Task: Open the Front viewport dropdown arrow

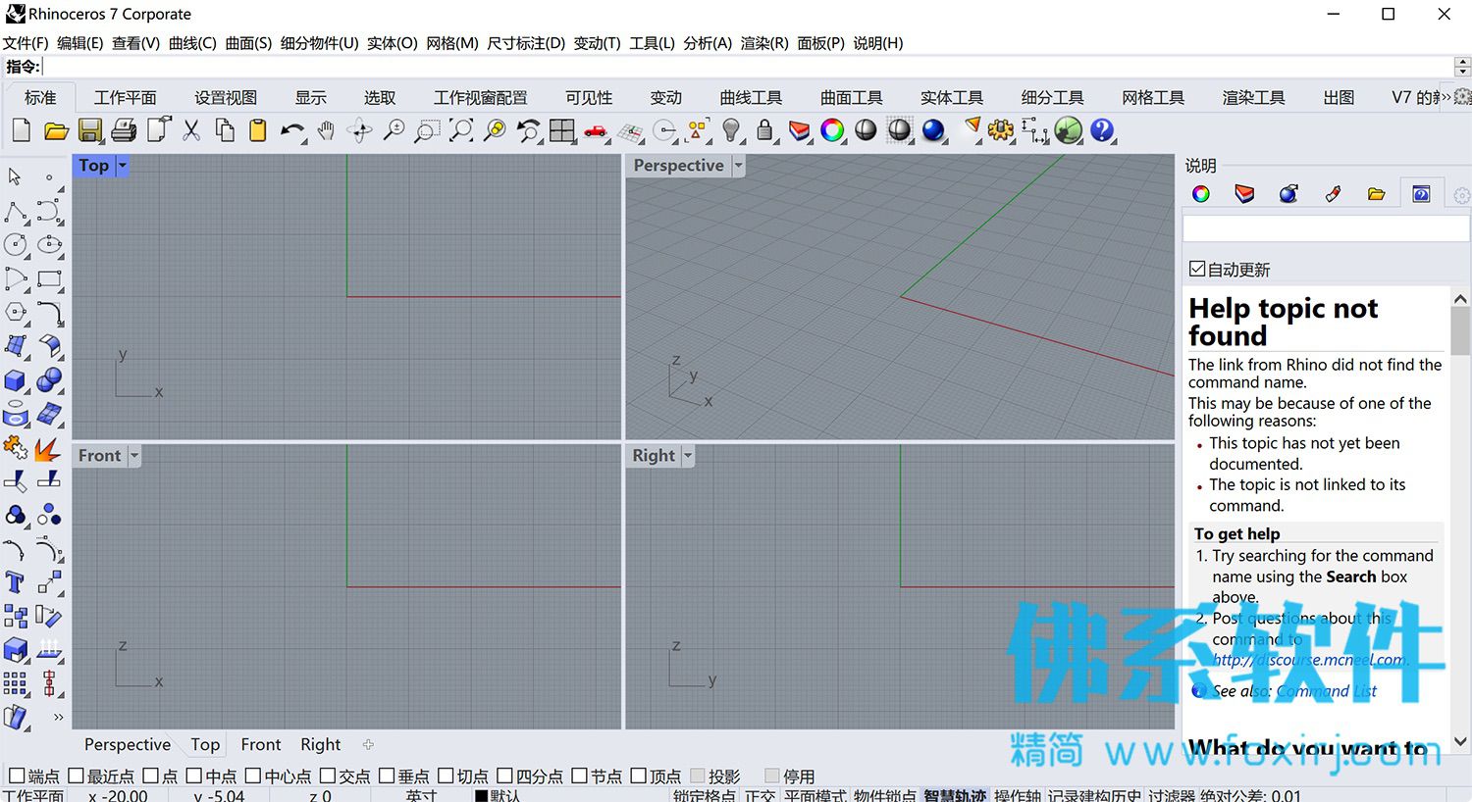Action: click(x=134, y=456)
